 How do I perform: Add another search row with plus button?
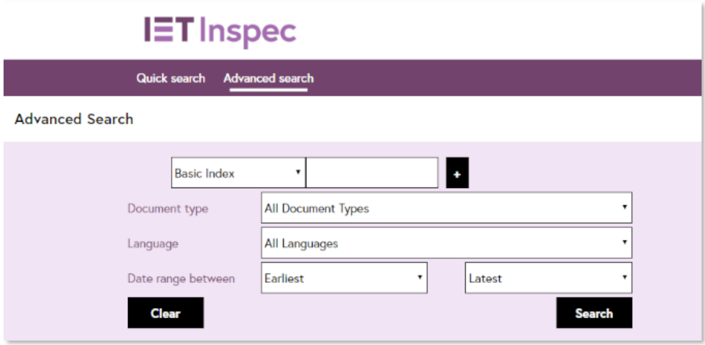(x=457, y=173)
